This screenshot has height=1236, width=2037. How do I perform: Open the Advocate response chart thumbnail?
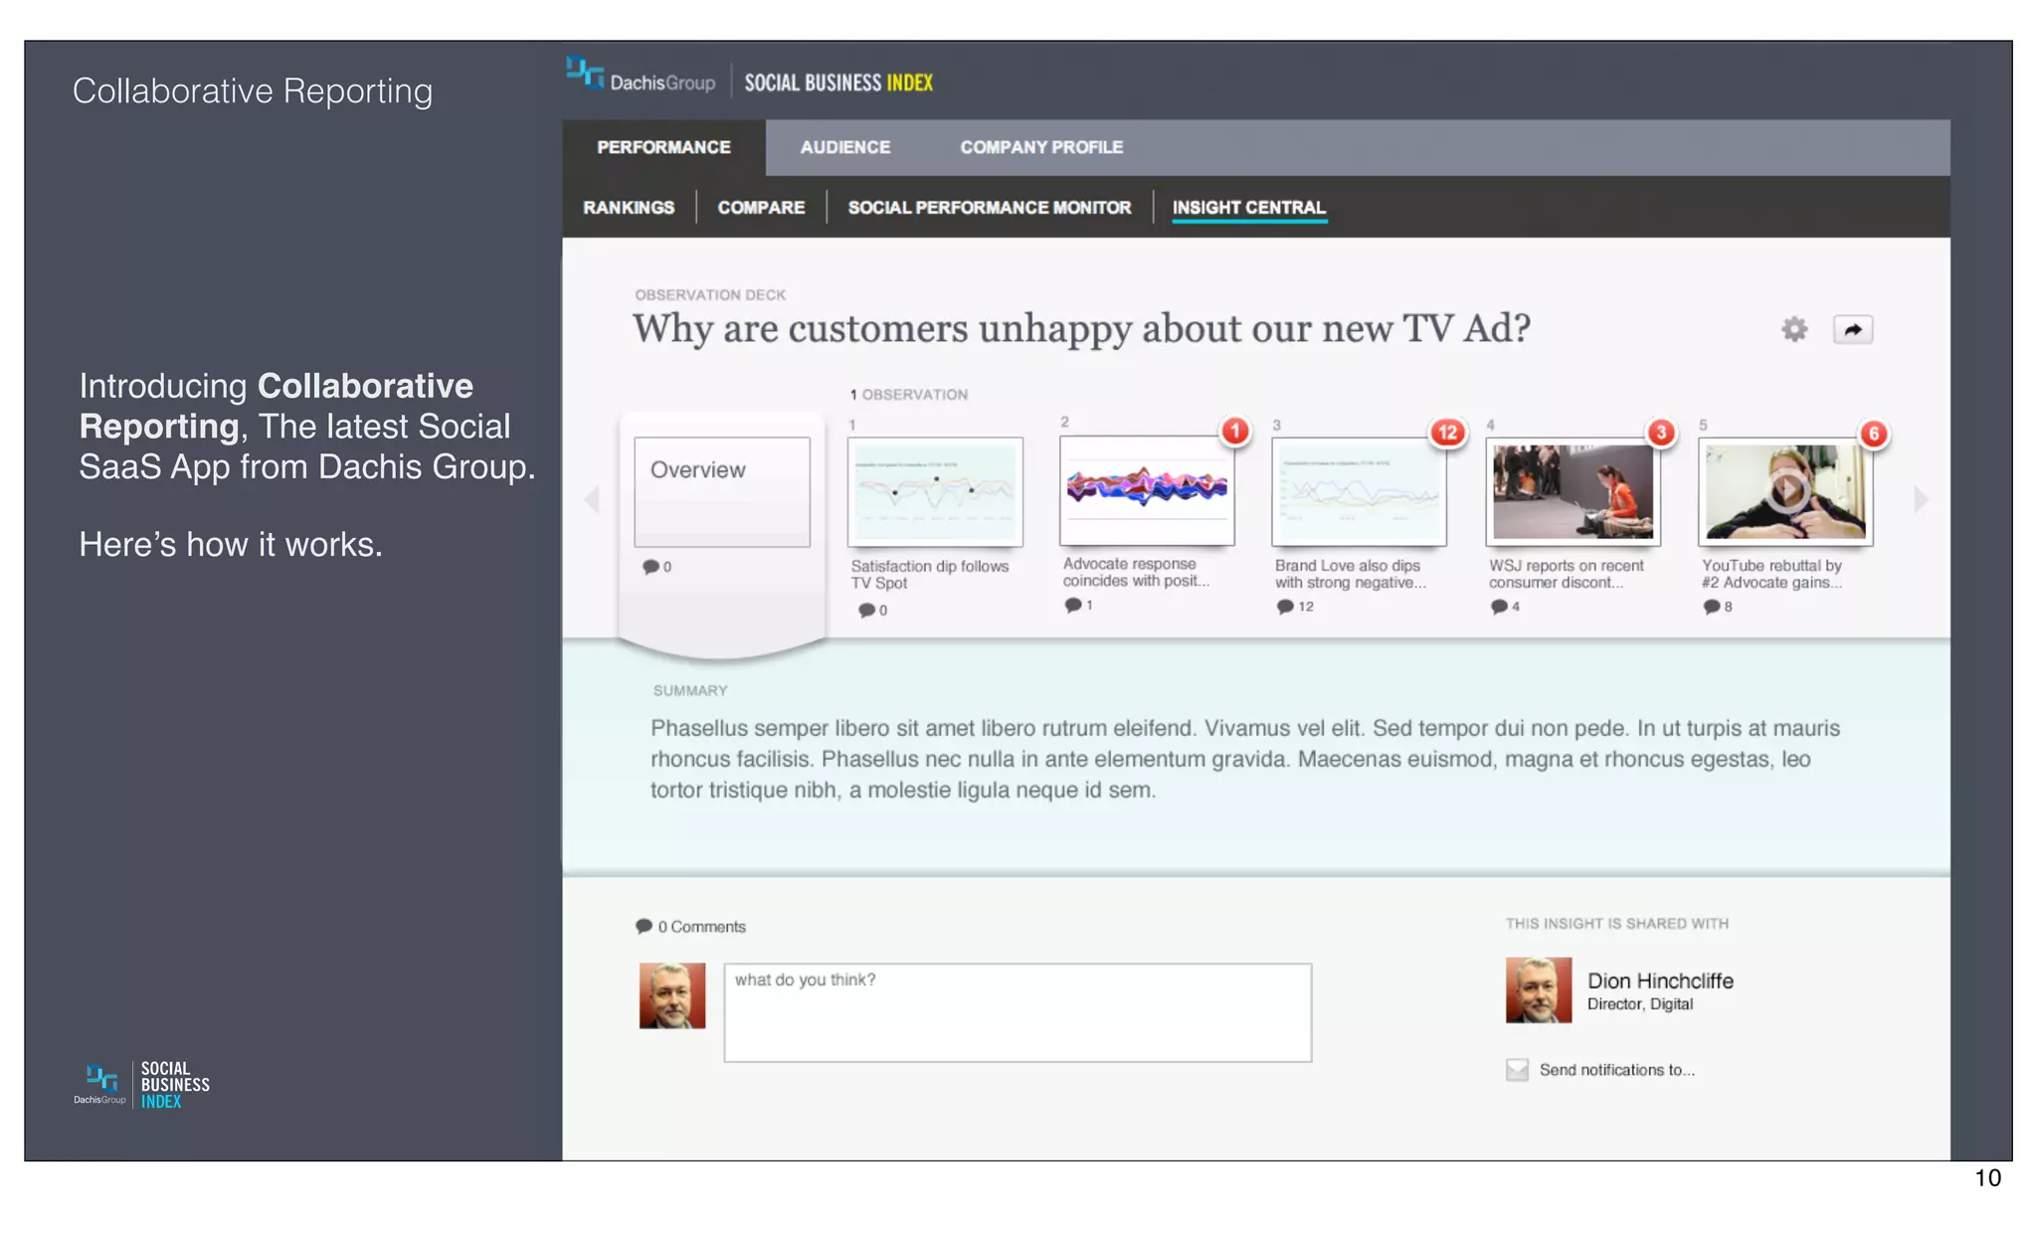(x=1147, y=490)
